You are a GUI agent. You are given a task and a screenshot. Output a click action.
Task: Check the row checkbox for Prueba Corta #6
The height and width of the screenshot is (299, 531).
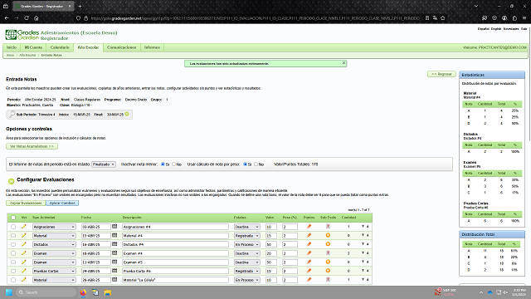pyautogui.click(x=13, y=271)
